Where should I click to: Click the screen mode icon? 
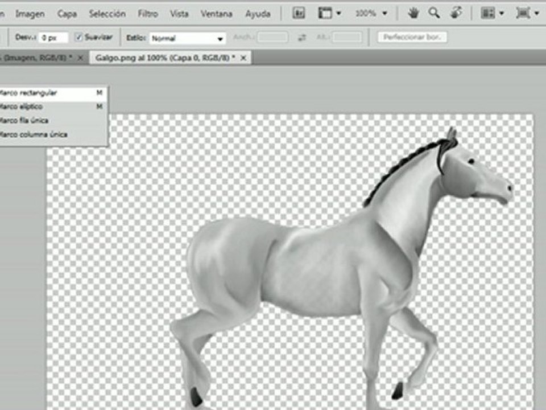point(523,13)
